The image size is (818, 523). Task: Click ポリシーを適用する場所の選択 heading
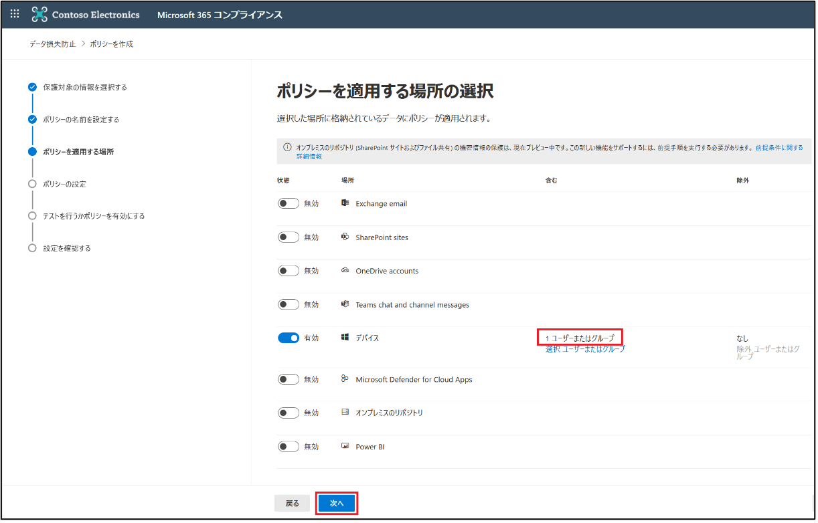(x=385, y=92)
